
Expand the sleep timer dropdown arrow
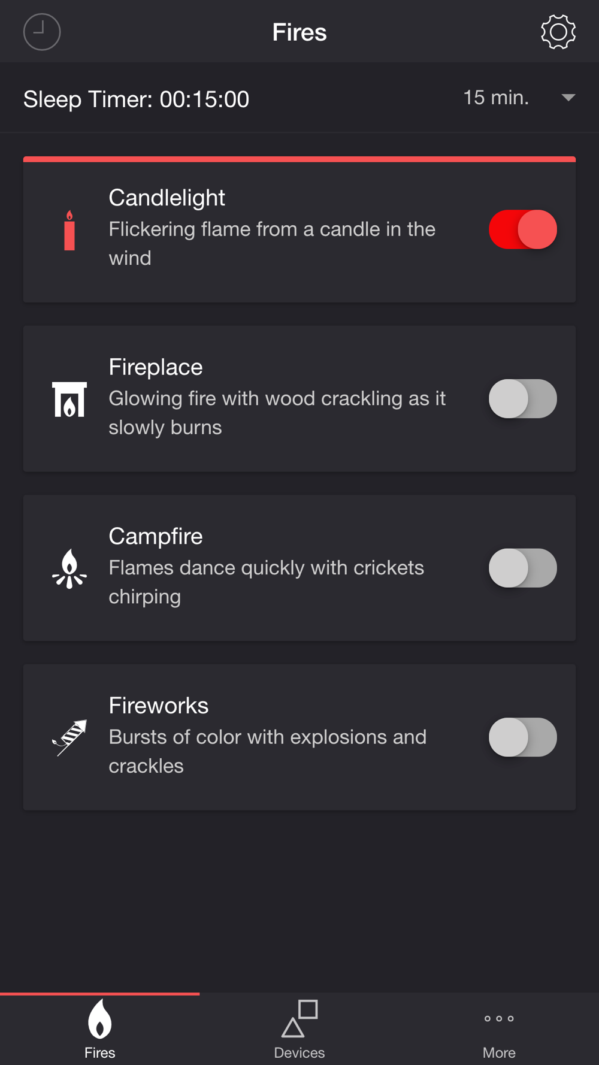[568, 98]
